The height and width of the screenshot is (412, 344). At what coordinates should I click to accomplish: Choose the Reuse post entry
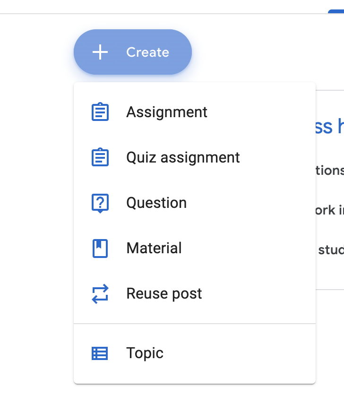click(164, 293)
